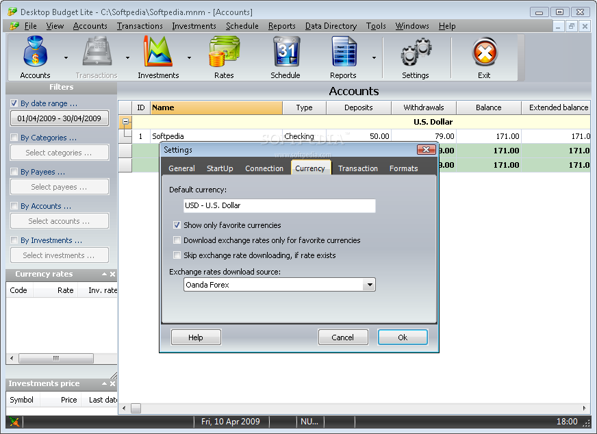
Task: Open the Rates money icon
Action: coord(223,53)
